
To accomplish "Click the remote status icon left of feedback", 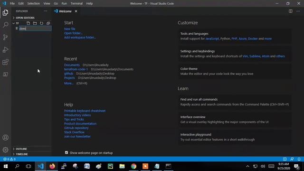I will 285,159.
